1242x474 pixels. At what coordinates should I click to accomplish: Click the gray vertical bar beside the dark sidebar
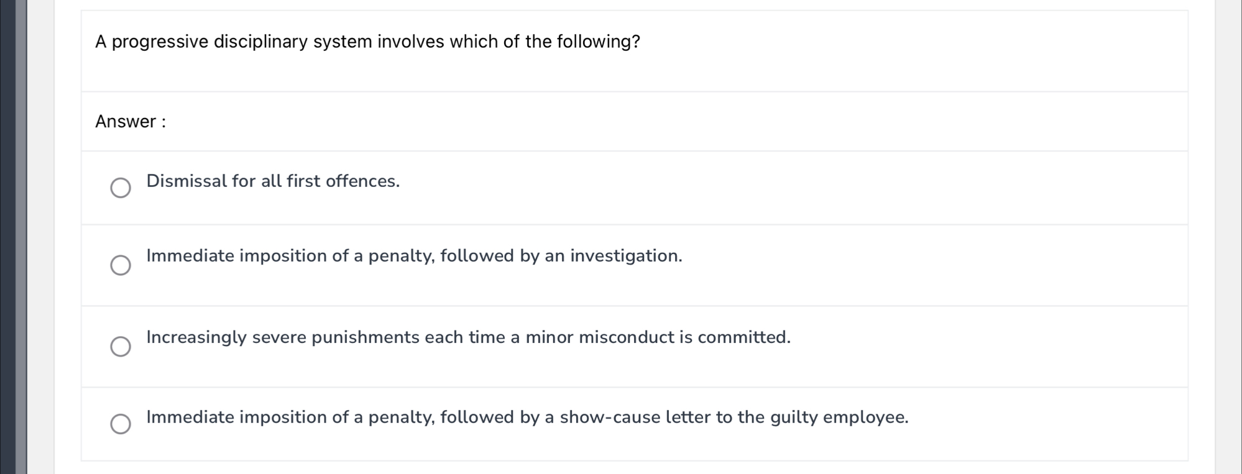pos(22,237)
